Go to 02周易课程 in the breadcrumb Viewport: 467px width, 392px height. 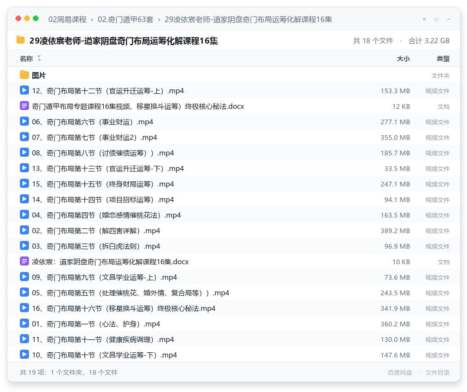67,19
